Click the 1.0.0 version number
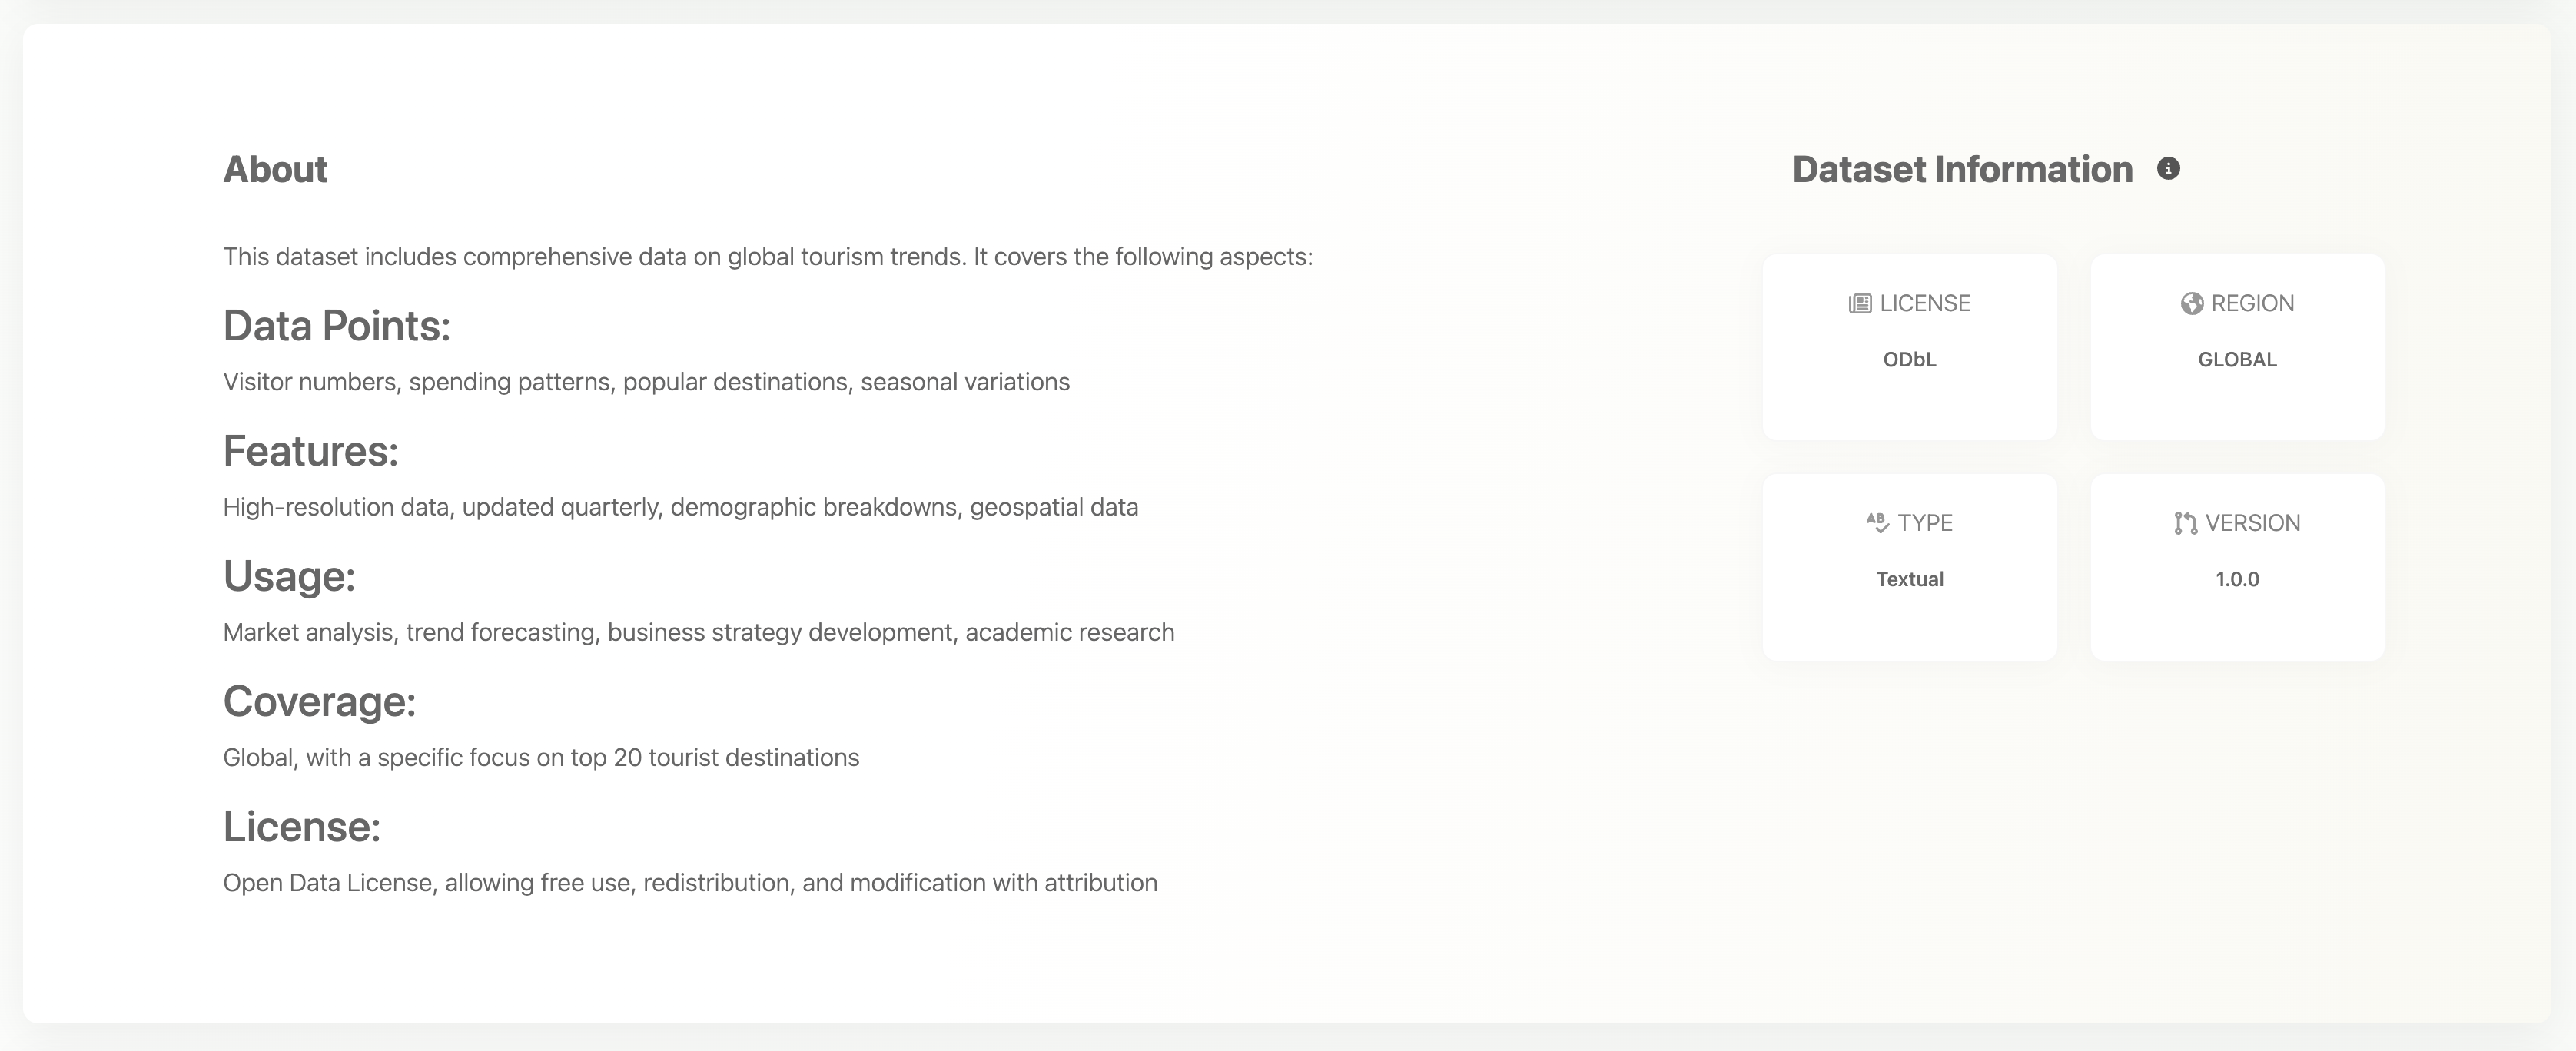The width and height of the screenshot is (2576, 1051). [2237, 579]
